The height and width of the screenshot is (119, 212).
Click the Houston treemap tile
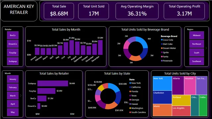coord(190,86)
